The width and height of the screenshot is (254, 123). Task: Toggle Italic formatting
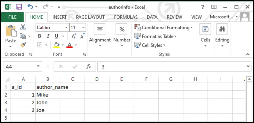(x=48, y=36)
